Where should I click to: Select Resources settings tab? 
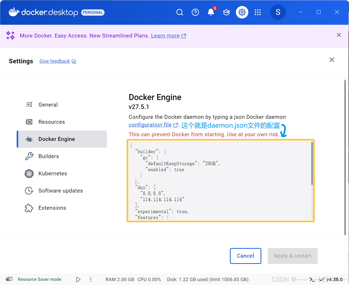click(x=62, y=122)
